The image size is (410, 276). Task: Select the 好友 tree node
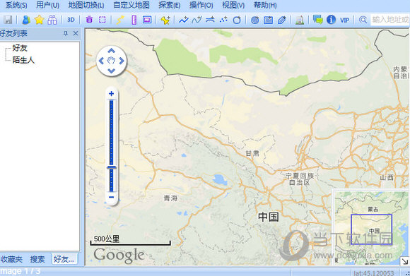coord(20,48)
